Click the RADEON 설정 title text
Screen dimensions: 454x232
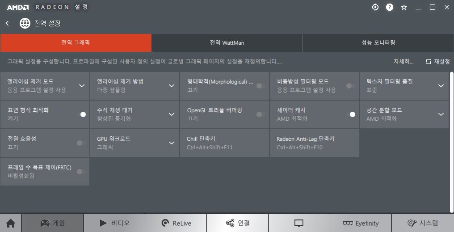tap(62, 7)
